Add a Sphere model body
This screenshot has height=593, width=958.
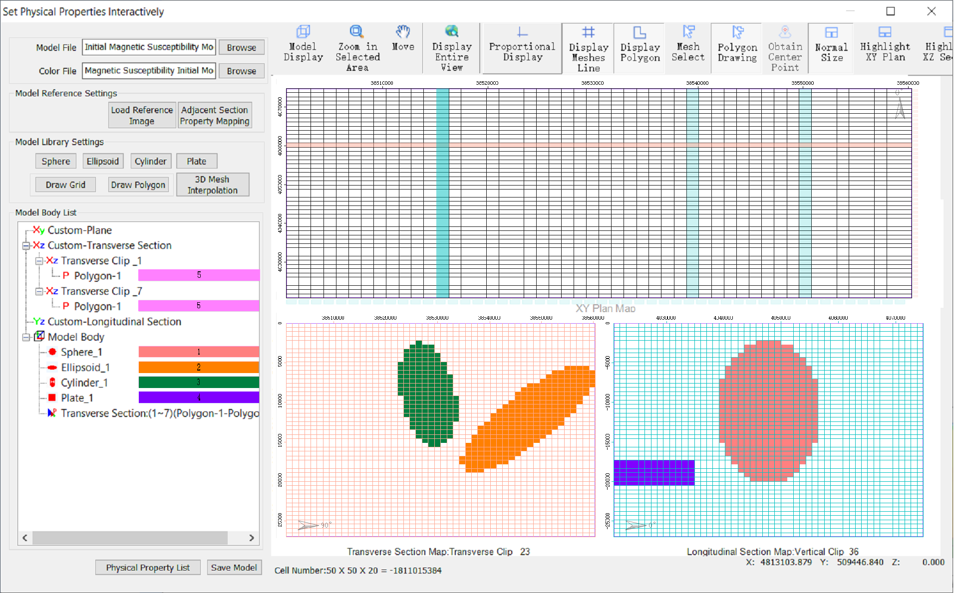point(56,161)
